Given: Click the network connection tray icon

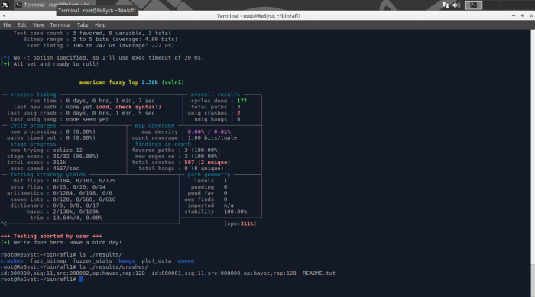Looking at the screenshot, I should tap(446, 5).
